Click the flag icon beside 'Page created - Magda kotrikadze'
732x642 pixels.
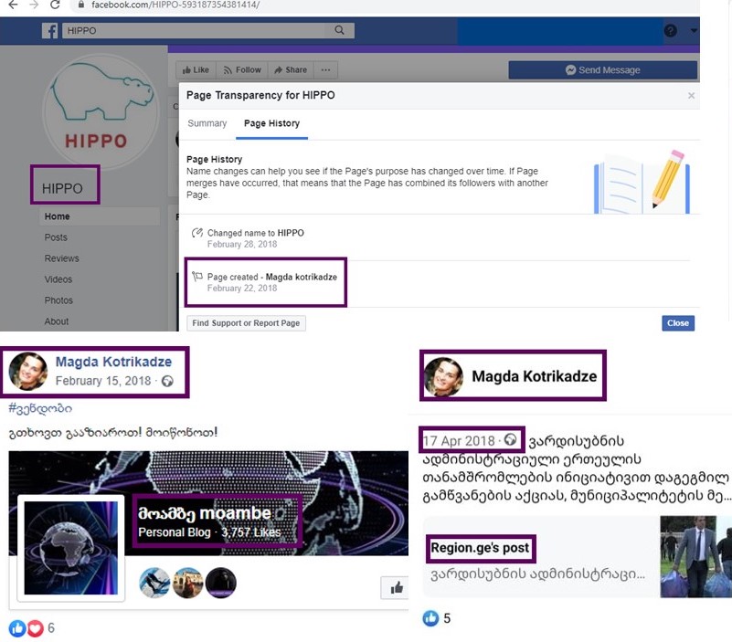(x=197, y=277)
